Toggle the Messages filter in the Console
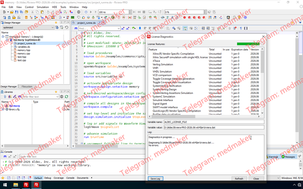 [x=288, y=157]
